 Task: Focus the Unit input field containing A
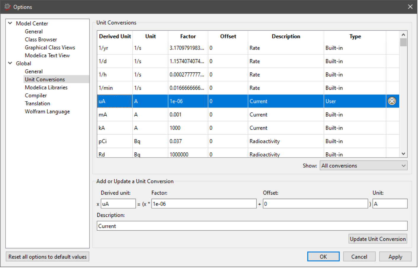pyautogui.click(x=390, y=204)
